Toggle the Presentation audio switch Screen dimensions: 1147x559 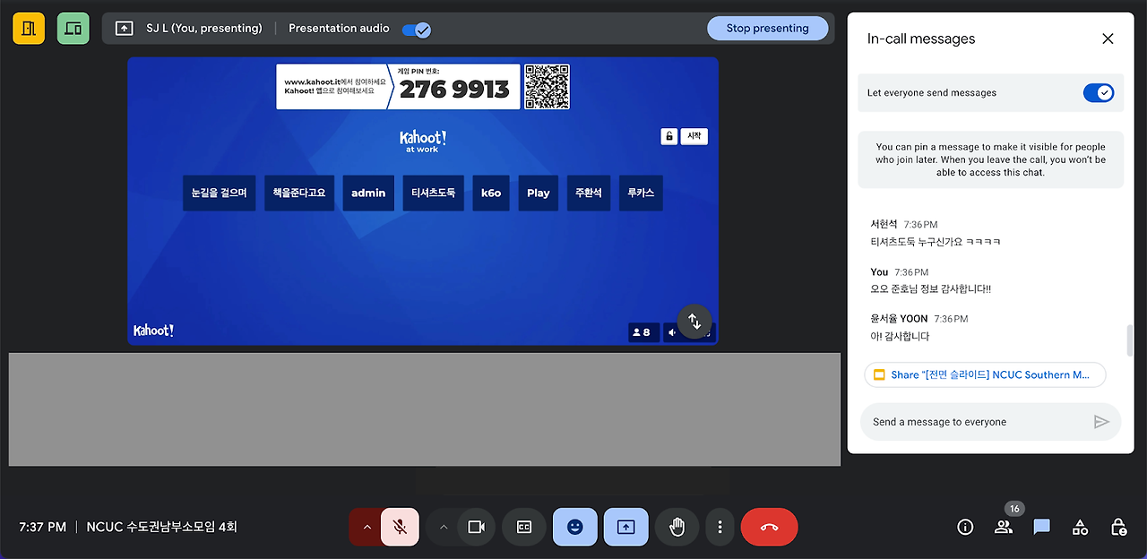pos(417,30)
